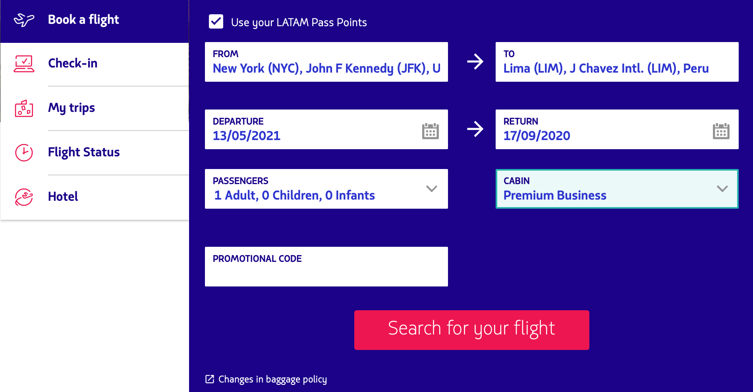Click the ticket icon next to My trips
Image resolution: width=753 pixels, height=392 pixels.
point(25,108)
